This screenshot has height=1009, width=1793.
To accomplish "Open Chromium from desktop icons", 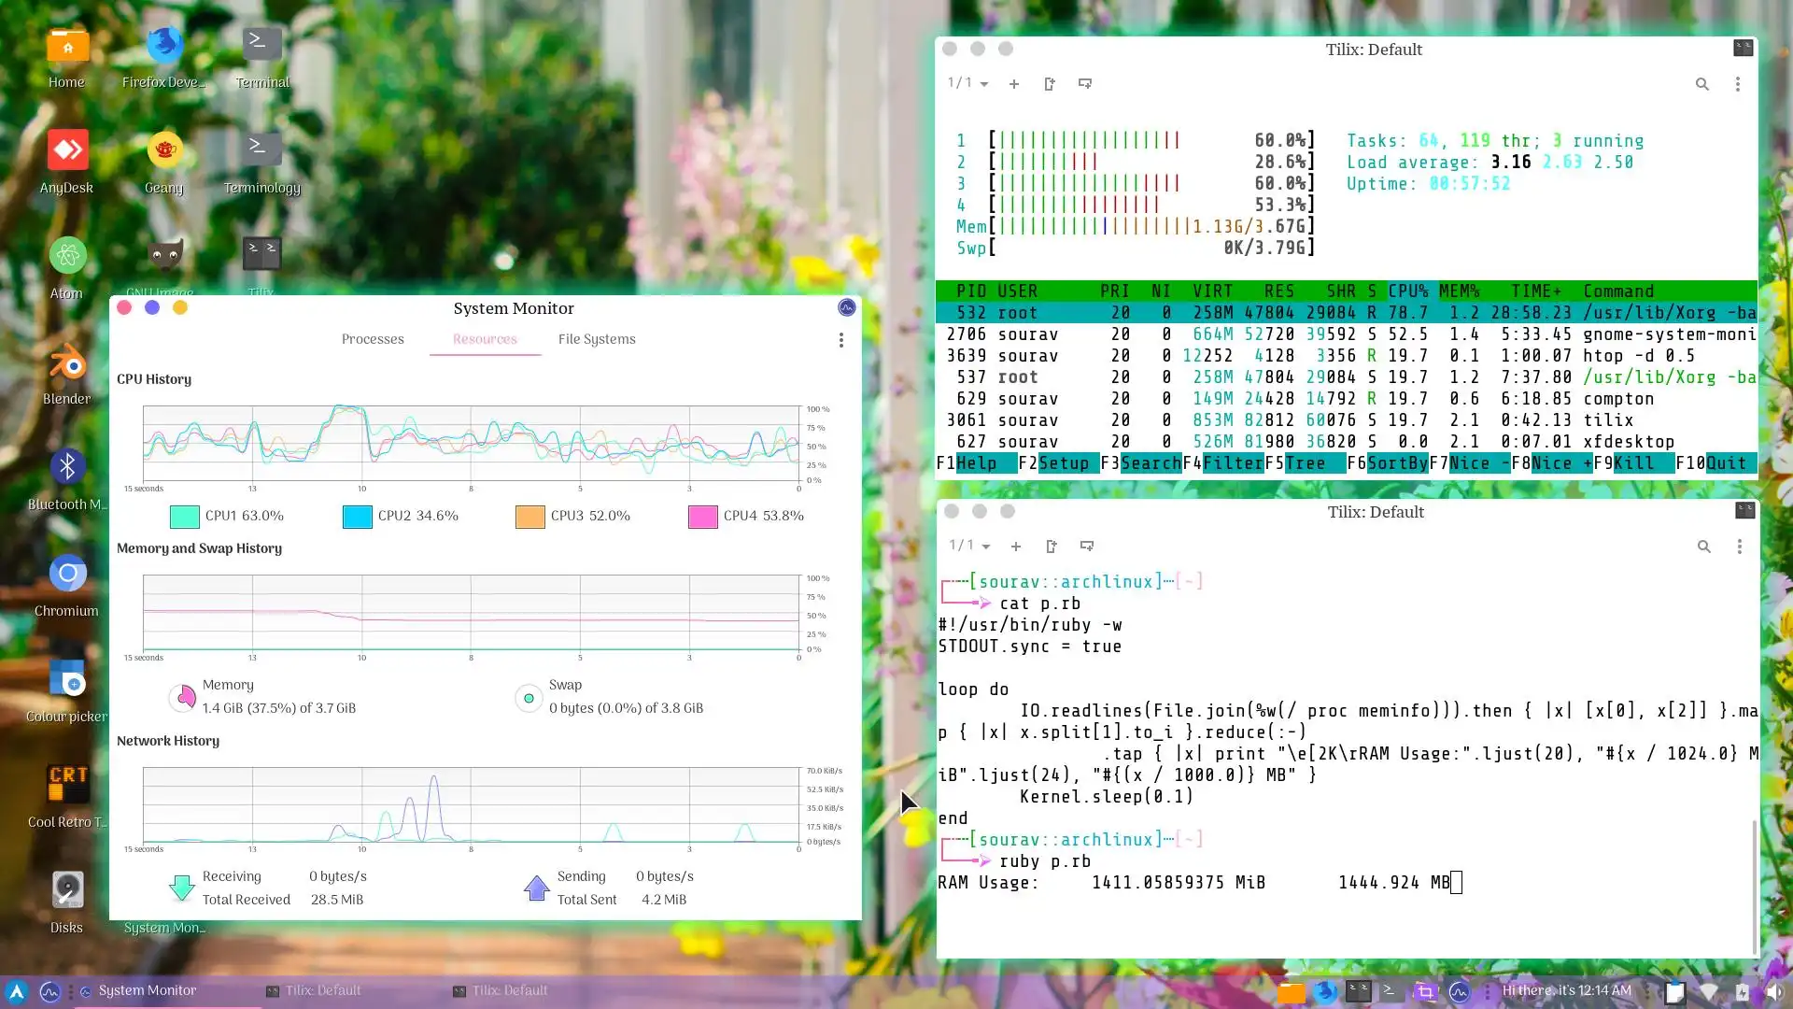I will tap(67, 575).
